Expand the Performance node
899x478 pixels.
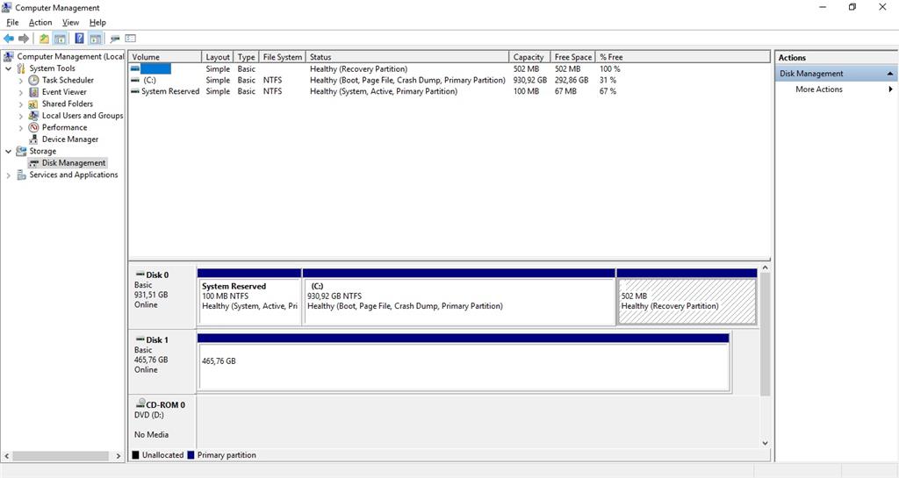click(x=21, y=128)
